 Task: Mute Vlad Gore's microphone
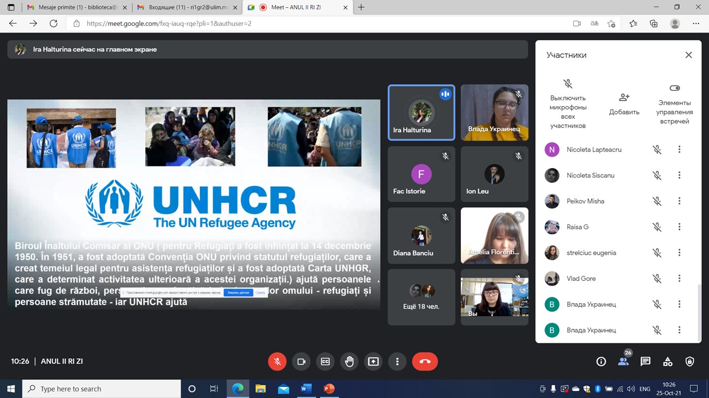click(x=657, y=279)
